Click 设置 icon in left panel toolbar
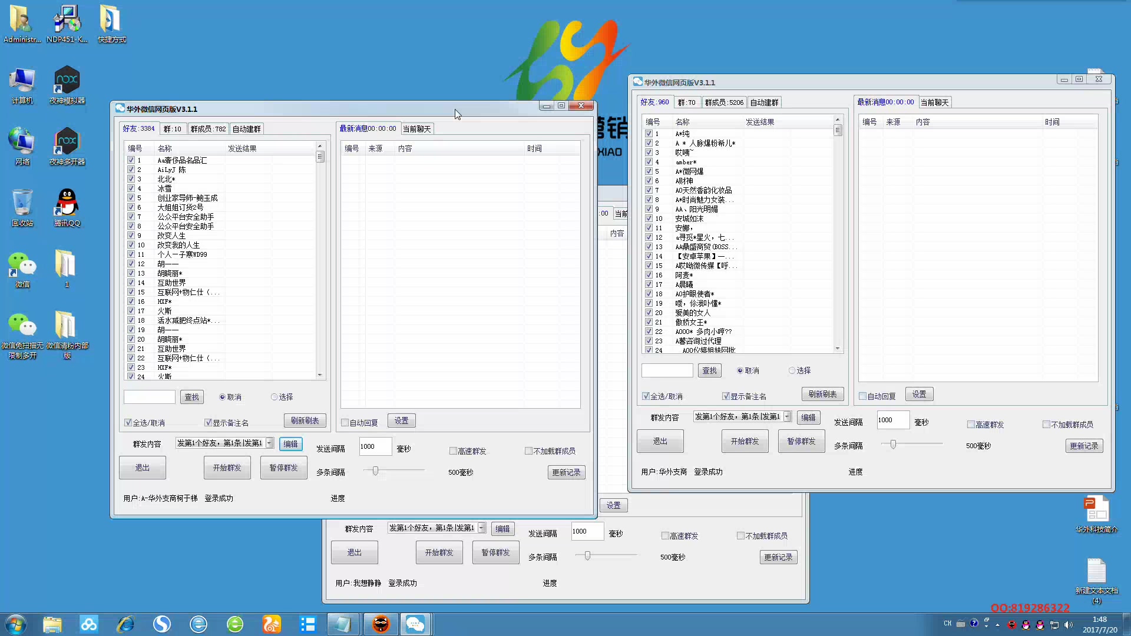This screenshot has width=1131, height=636. [x=402, y=420]
